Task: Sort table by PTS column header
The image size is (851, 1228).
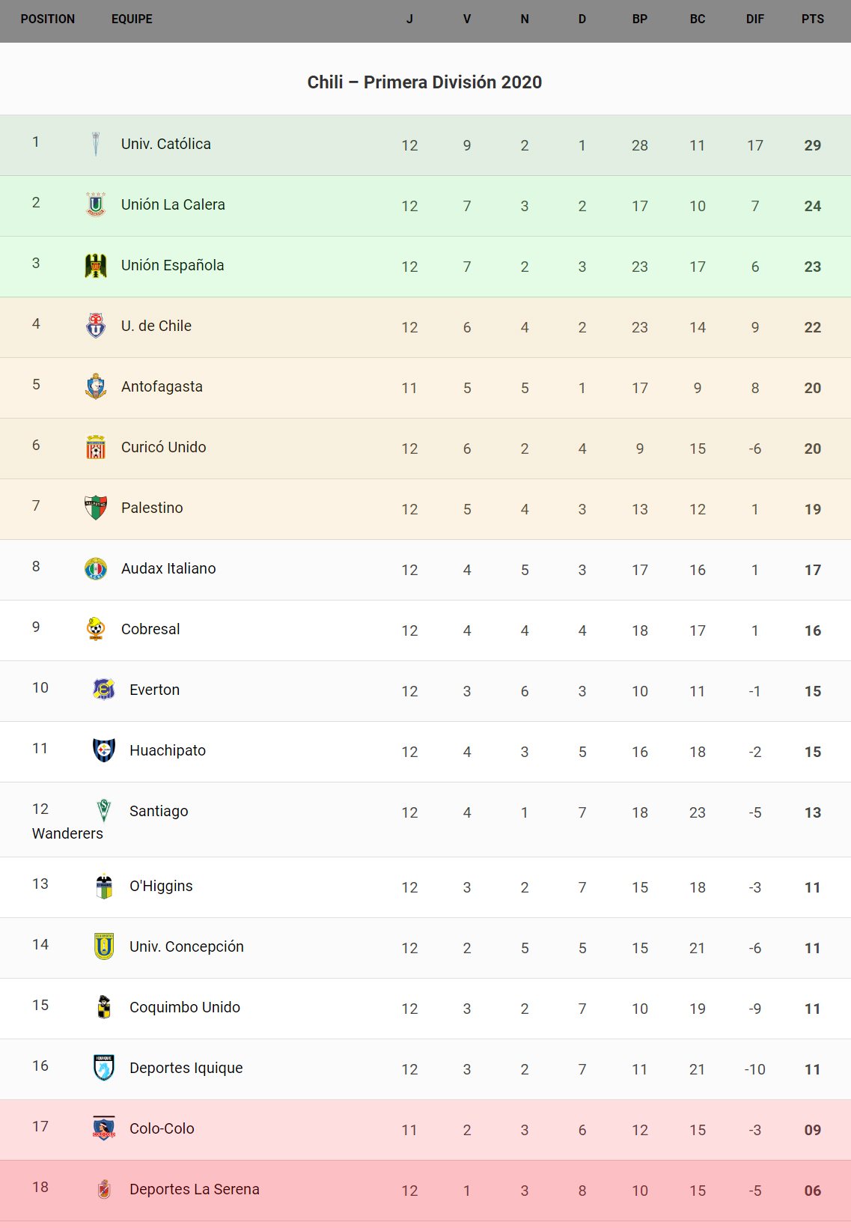Action: [x=812, y=19]
